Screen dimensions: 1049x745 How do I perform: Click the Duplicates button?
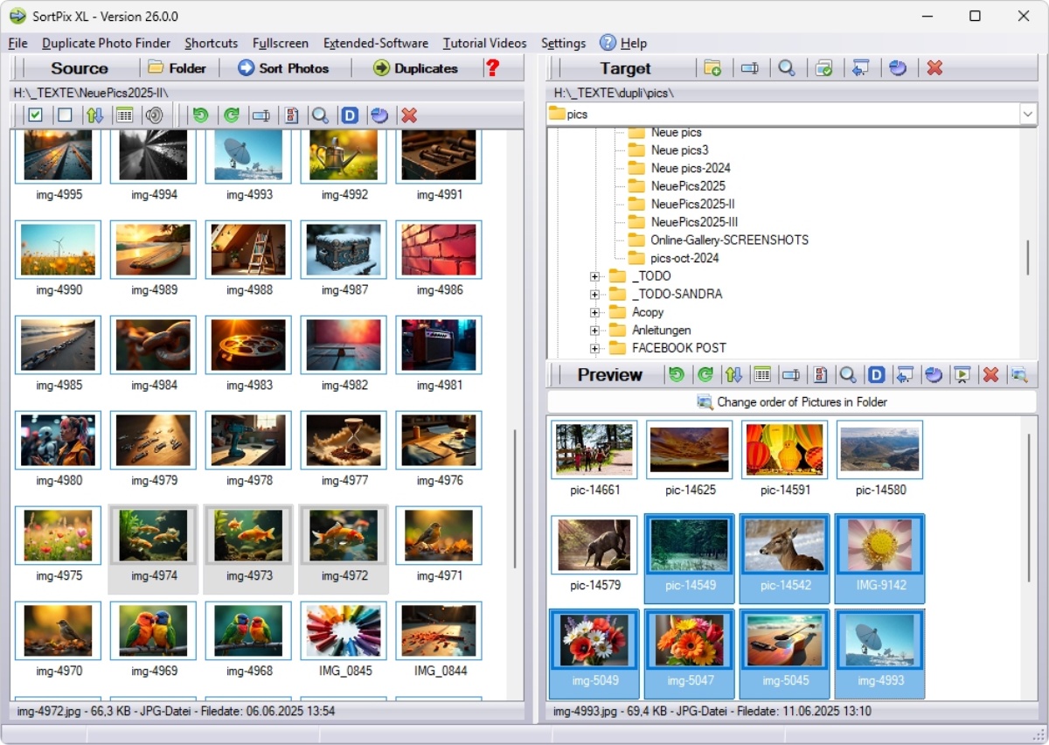pos(415,67)
